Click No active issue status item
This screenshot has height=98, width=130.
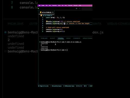(x=56, y=86)
